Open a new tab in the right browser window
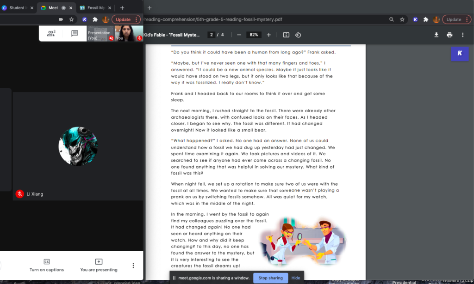This screenshot has width=474, height=284. (x=150, y=8)
